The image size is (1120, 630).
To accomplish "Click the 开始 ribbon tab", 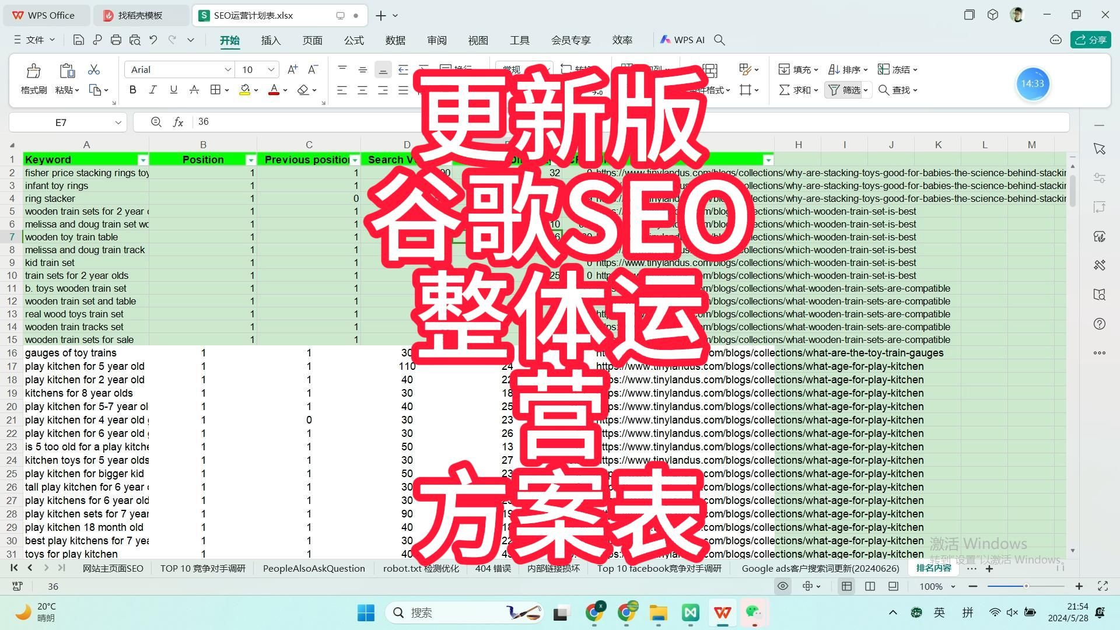I will coord(229,39).
